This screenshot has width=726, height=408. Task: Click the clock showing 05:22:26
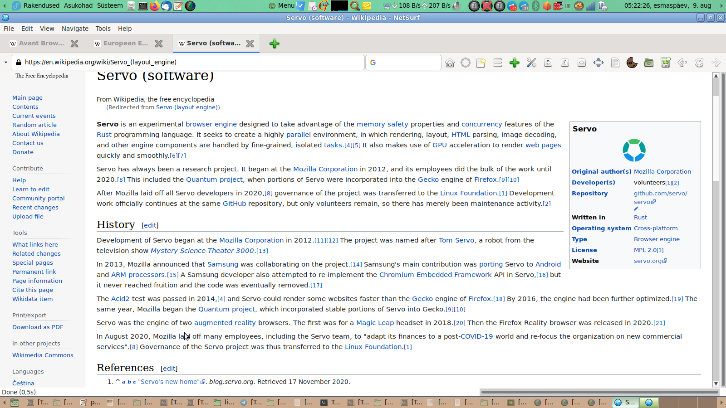pos(667,5)
